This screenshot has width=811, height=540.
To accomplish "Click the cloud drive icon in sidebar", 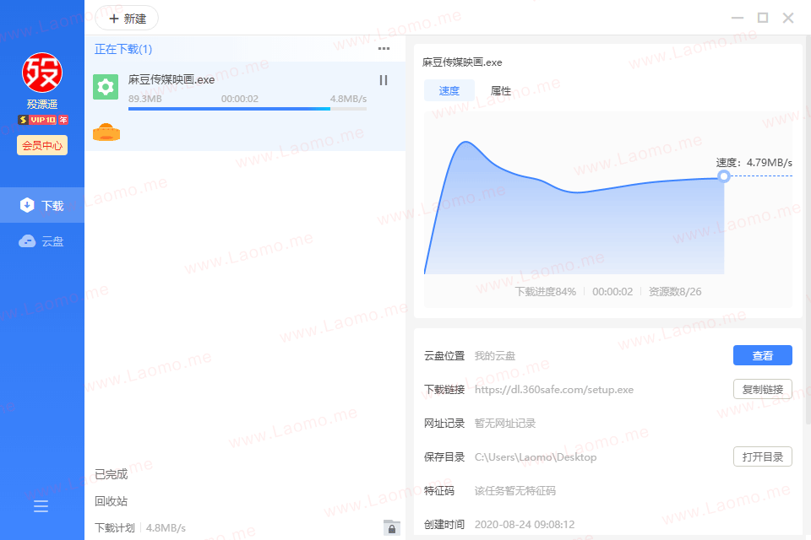I will point(27,241).
